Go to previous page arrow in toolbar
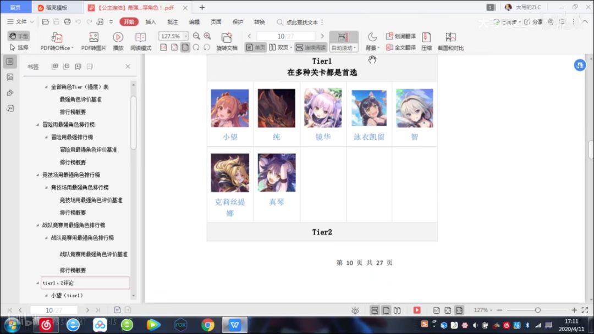Image resolution: width=594 pixels, height=334 pixels. pos(249,36)
